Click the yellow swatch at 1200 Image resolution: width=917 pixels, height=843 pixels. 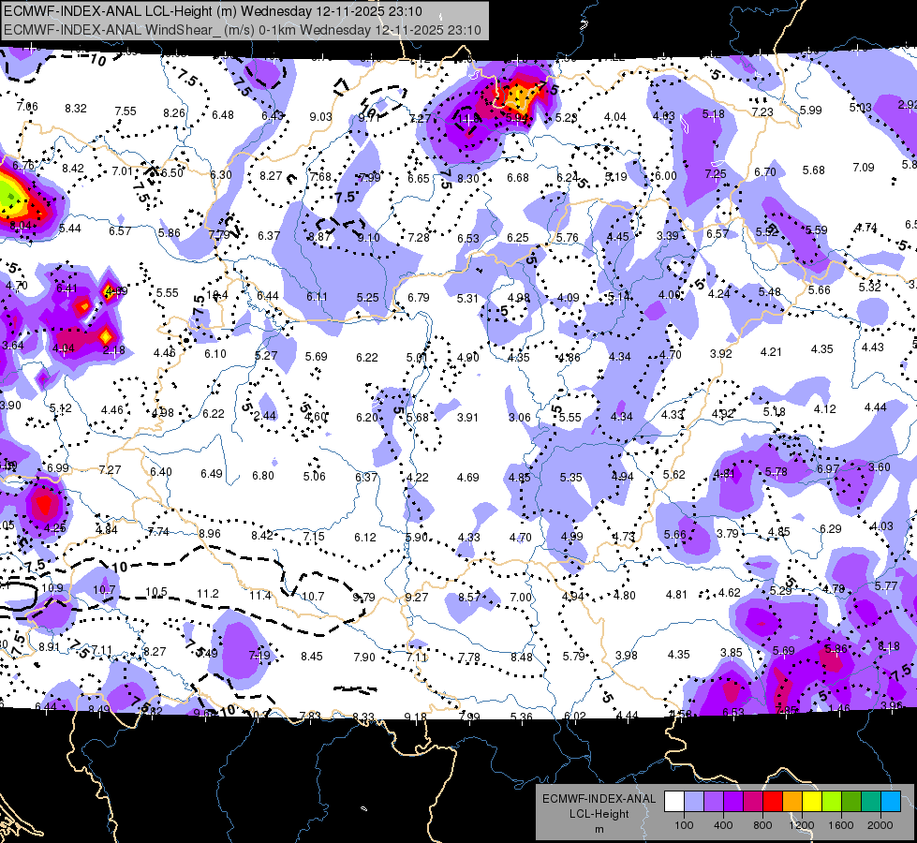point(812,801)
